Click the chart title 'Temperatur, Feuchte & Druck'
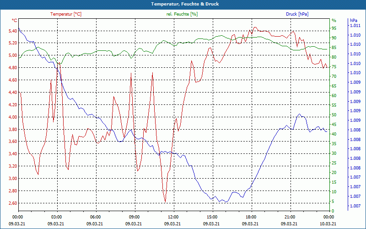This screenshot has height=229, width=366. 185,4
